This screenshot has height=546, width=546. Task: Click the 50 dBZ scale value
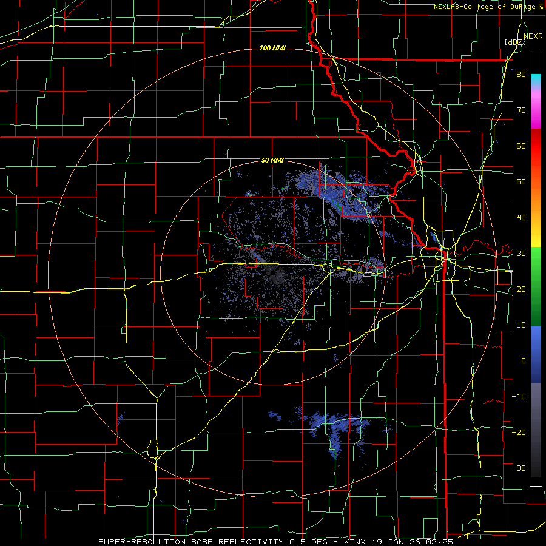coord(521,182)
